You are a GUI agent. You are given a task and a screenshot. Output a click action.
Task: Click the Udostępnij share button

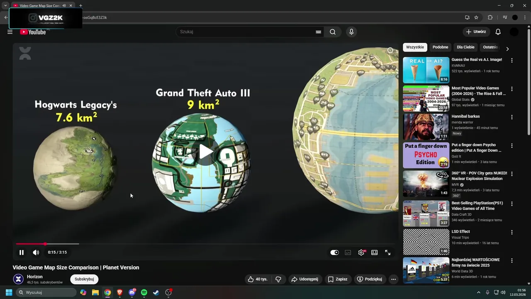pos(305,279)
